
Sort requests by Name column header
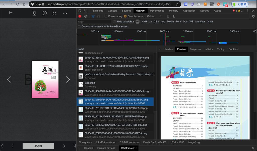pos(81,49)
